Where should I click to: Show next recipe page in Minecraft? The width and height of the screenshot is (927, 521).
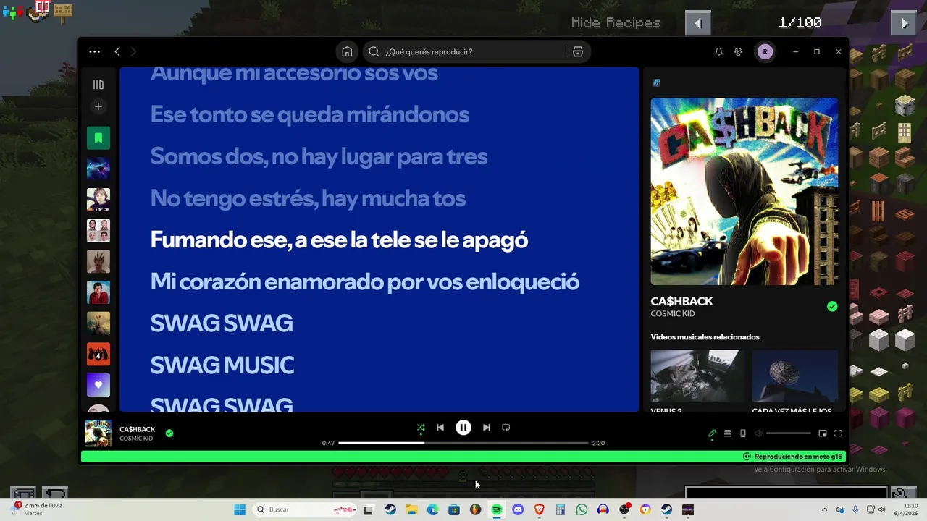tap(904, 23)
